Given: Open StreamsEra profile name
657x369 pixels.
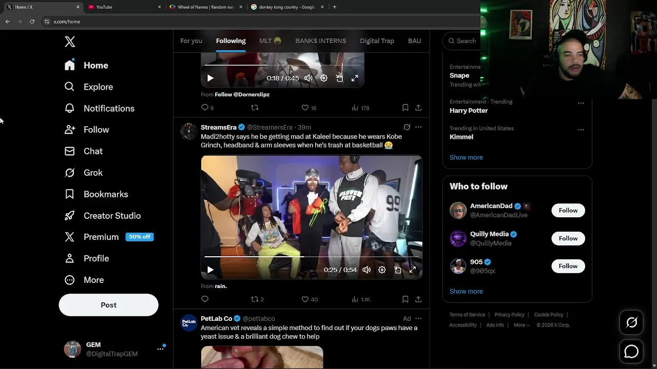Looking at the screenshot, I should tap(219, 127).
